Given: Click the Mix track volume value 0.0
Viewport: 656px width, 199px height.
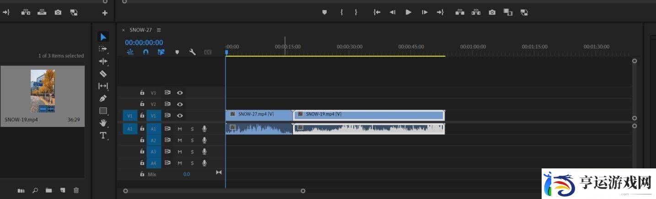Looking at the screenshot, I should (x=187, y=174).
